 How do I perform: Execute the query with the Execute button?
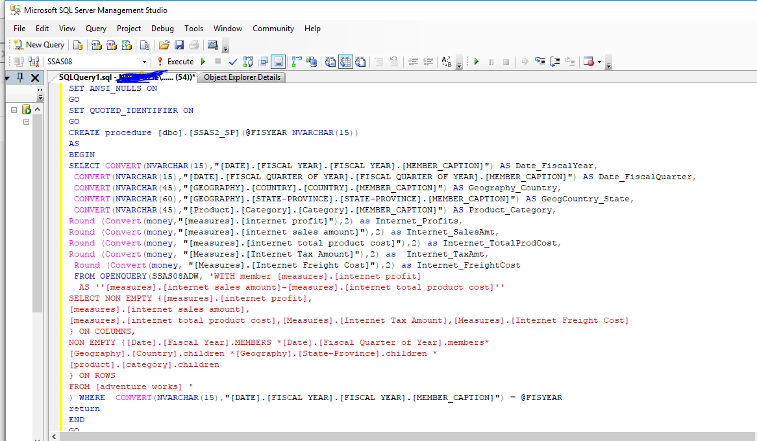180,62
